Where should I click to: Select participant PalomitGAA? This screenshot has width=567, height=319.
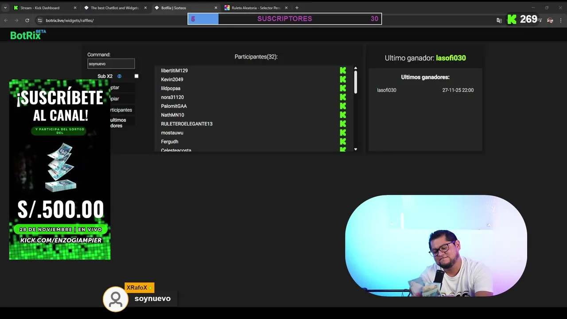coord(174,106)
